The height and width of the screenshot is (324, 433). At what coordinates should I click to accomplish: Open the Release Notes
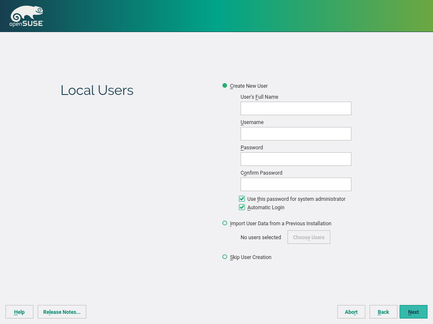tap(62, 312)
